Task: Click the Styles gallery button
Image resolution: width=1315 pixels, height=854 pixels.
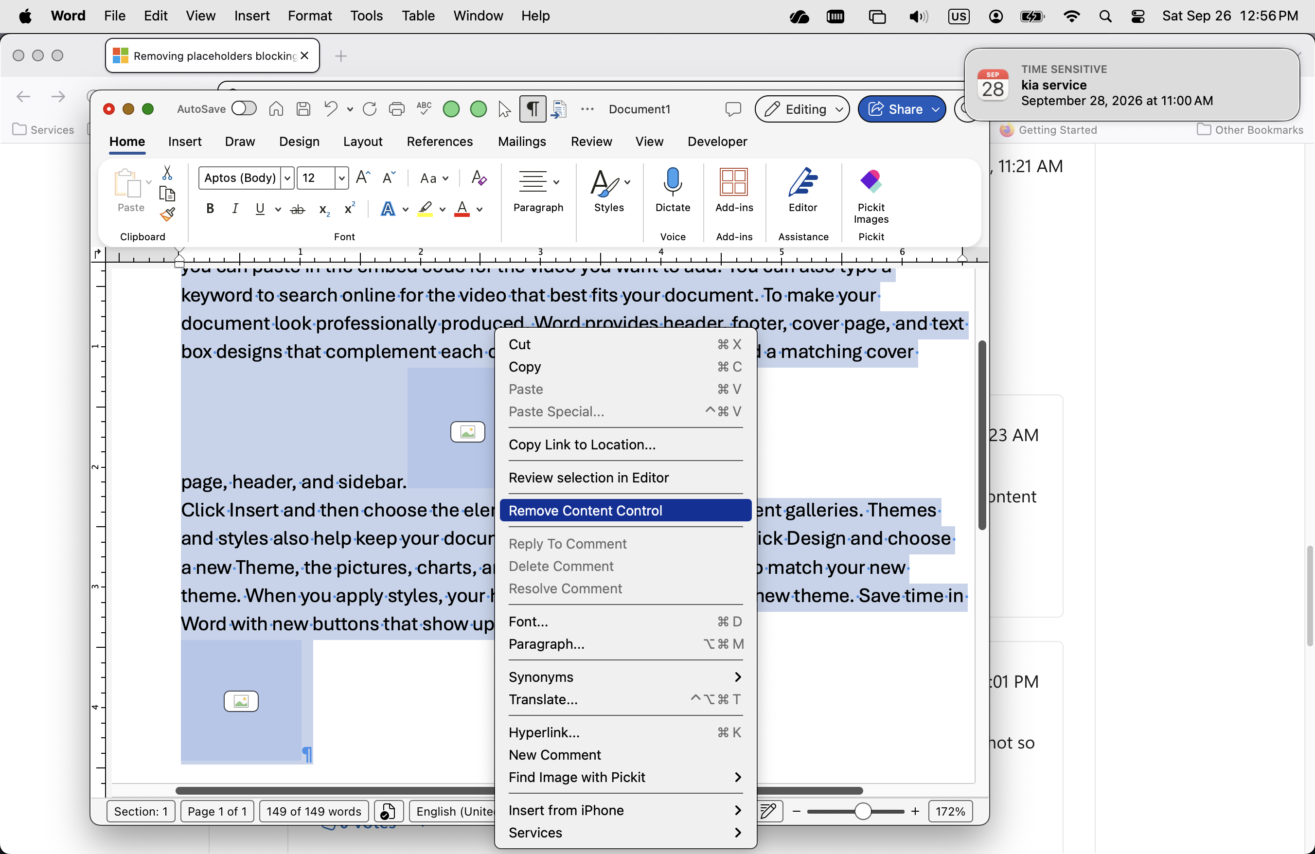Action: click(609, 190)
